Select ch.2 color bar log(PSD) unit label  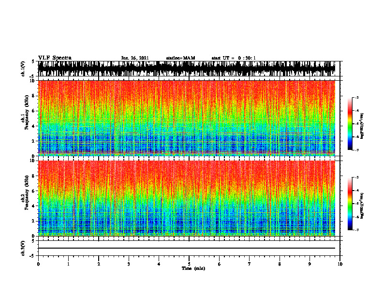point(362,206)
